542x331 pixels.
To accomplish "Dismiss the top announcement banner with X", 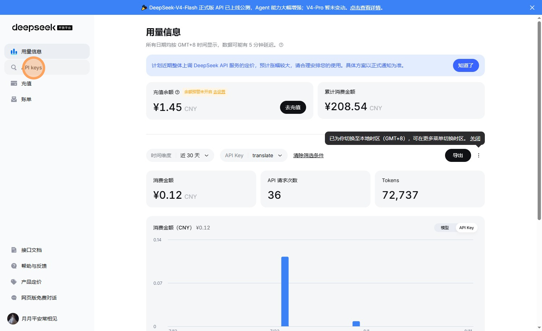I will point(532,8).
